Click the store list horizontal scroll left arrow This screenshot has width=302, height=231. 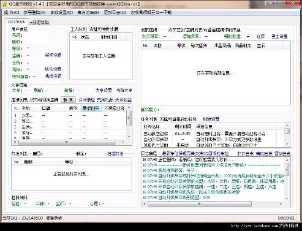[x=15, y=142]
